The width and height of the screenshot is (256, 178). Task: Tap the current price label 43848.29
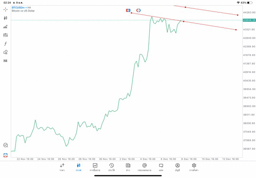point(249,20)
